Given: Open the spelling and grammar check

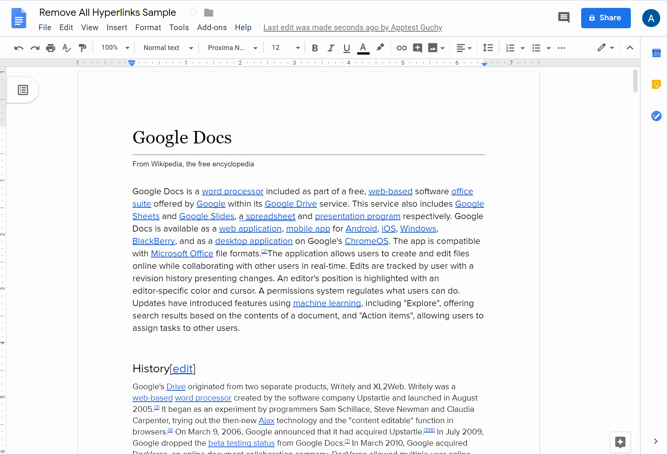Looking at the screenshot, I should tap(66, 48).
